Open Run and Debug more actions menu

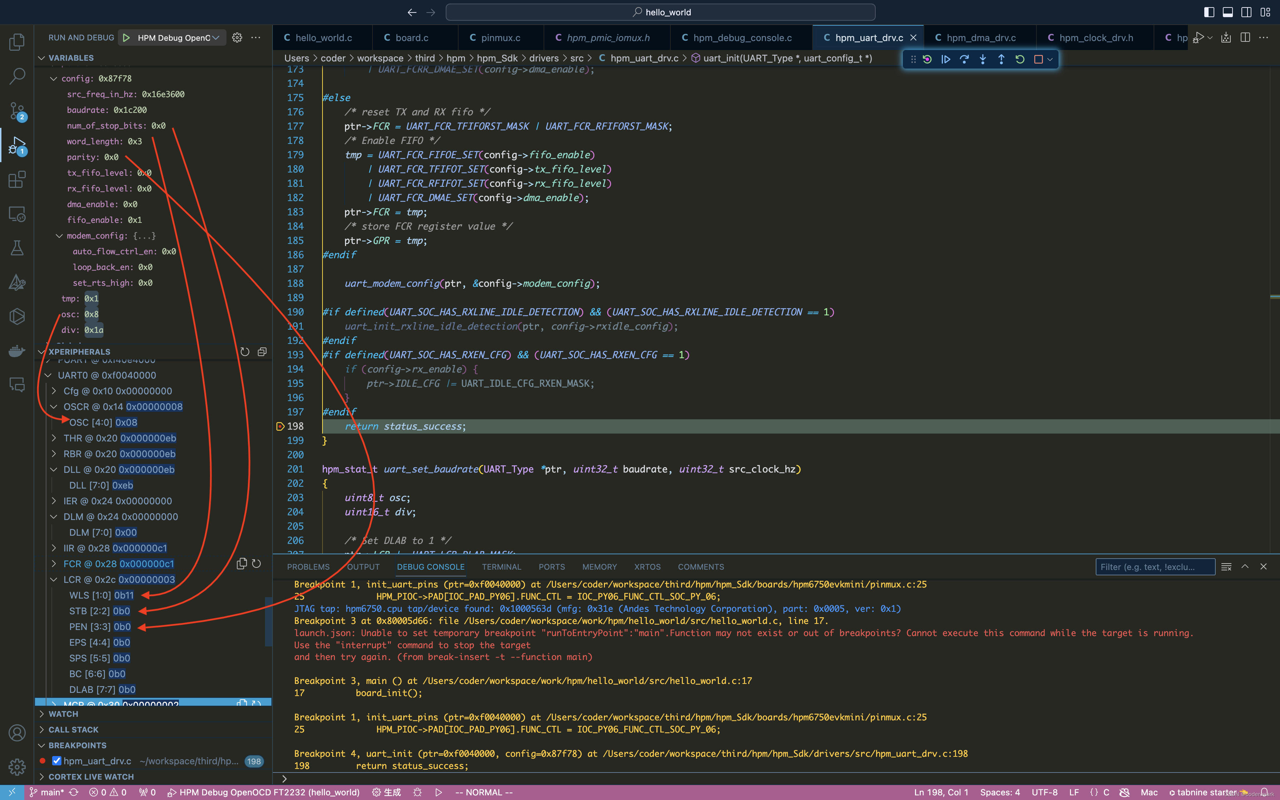[256, 37]
